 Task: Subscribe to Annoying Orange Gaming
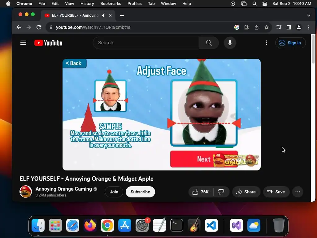(140, 192)
